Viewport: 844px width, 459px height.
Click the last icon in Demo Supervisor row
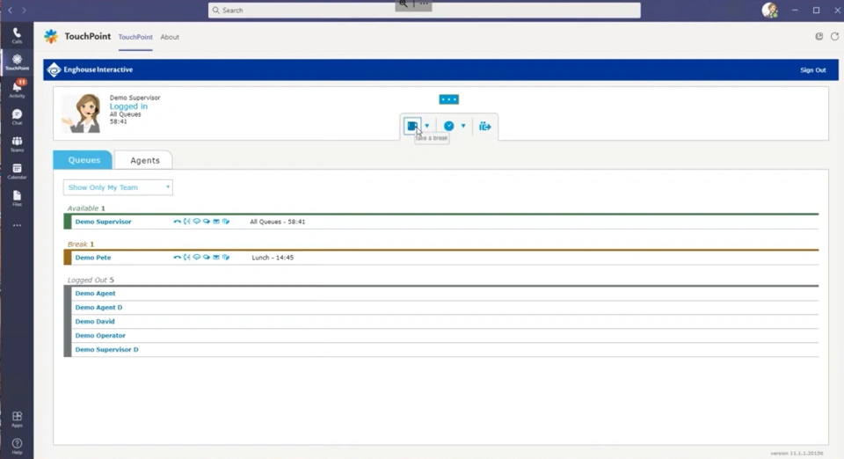226,222
